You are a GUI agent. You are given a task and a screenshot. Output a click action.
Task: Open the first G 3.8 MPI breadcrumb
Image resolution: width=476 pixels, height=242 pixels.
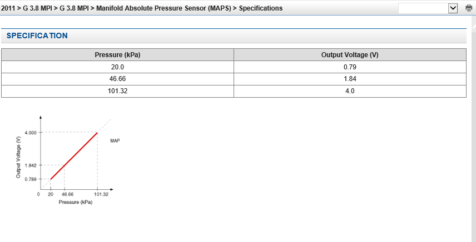37,8
